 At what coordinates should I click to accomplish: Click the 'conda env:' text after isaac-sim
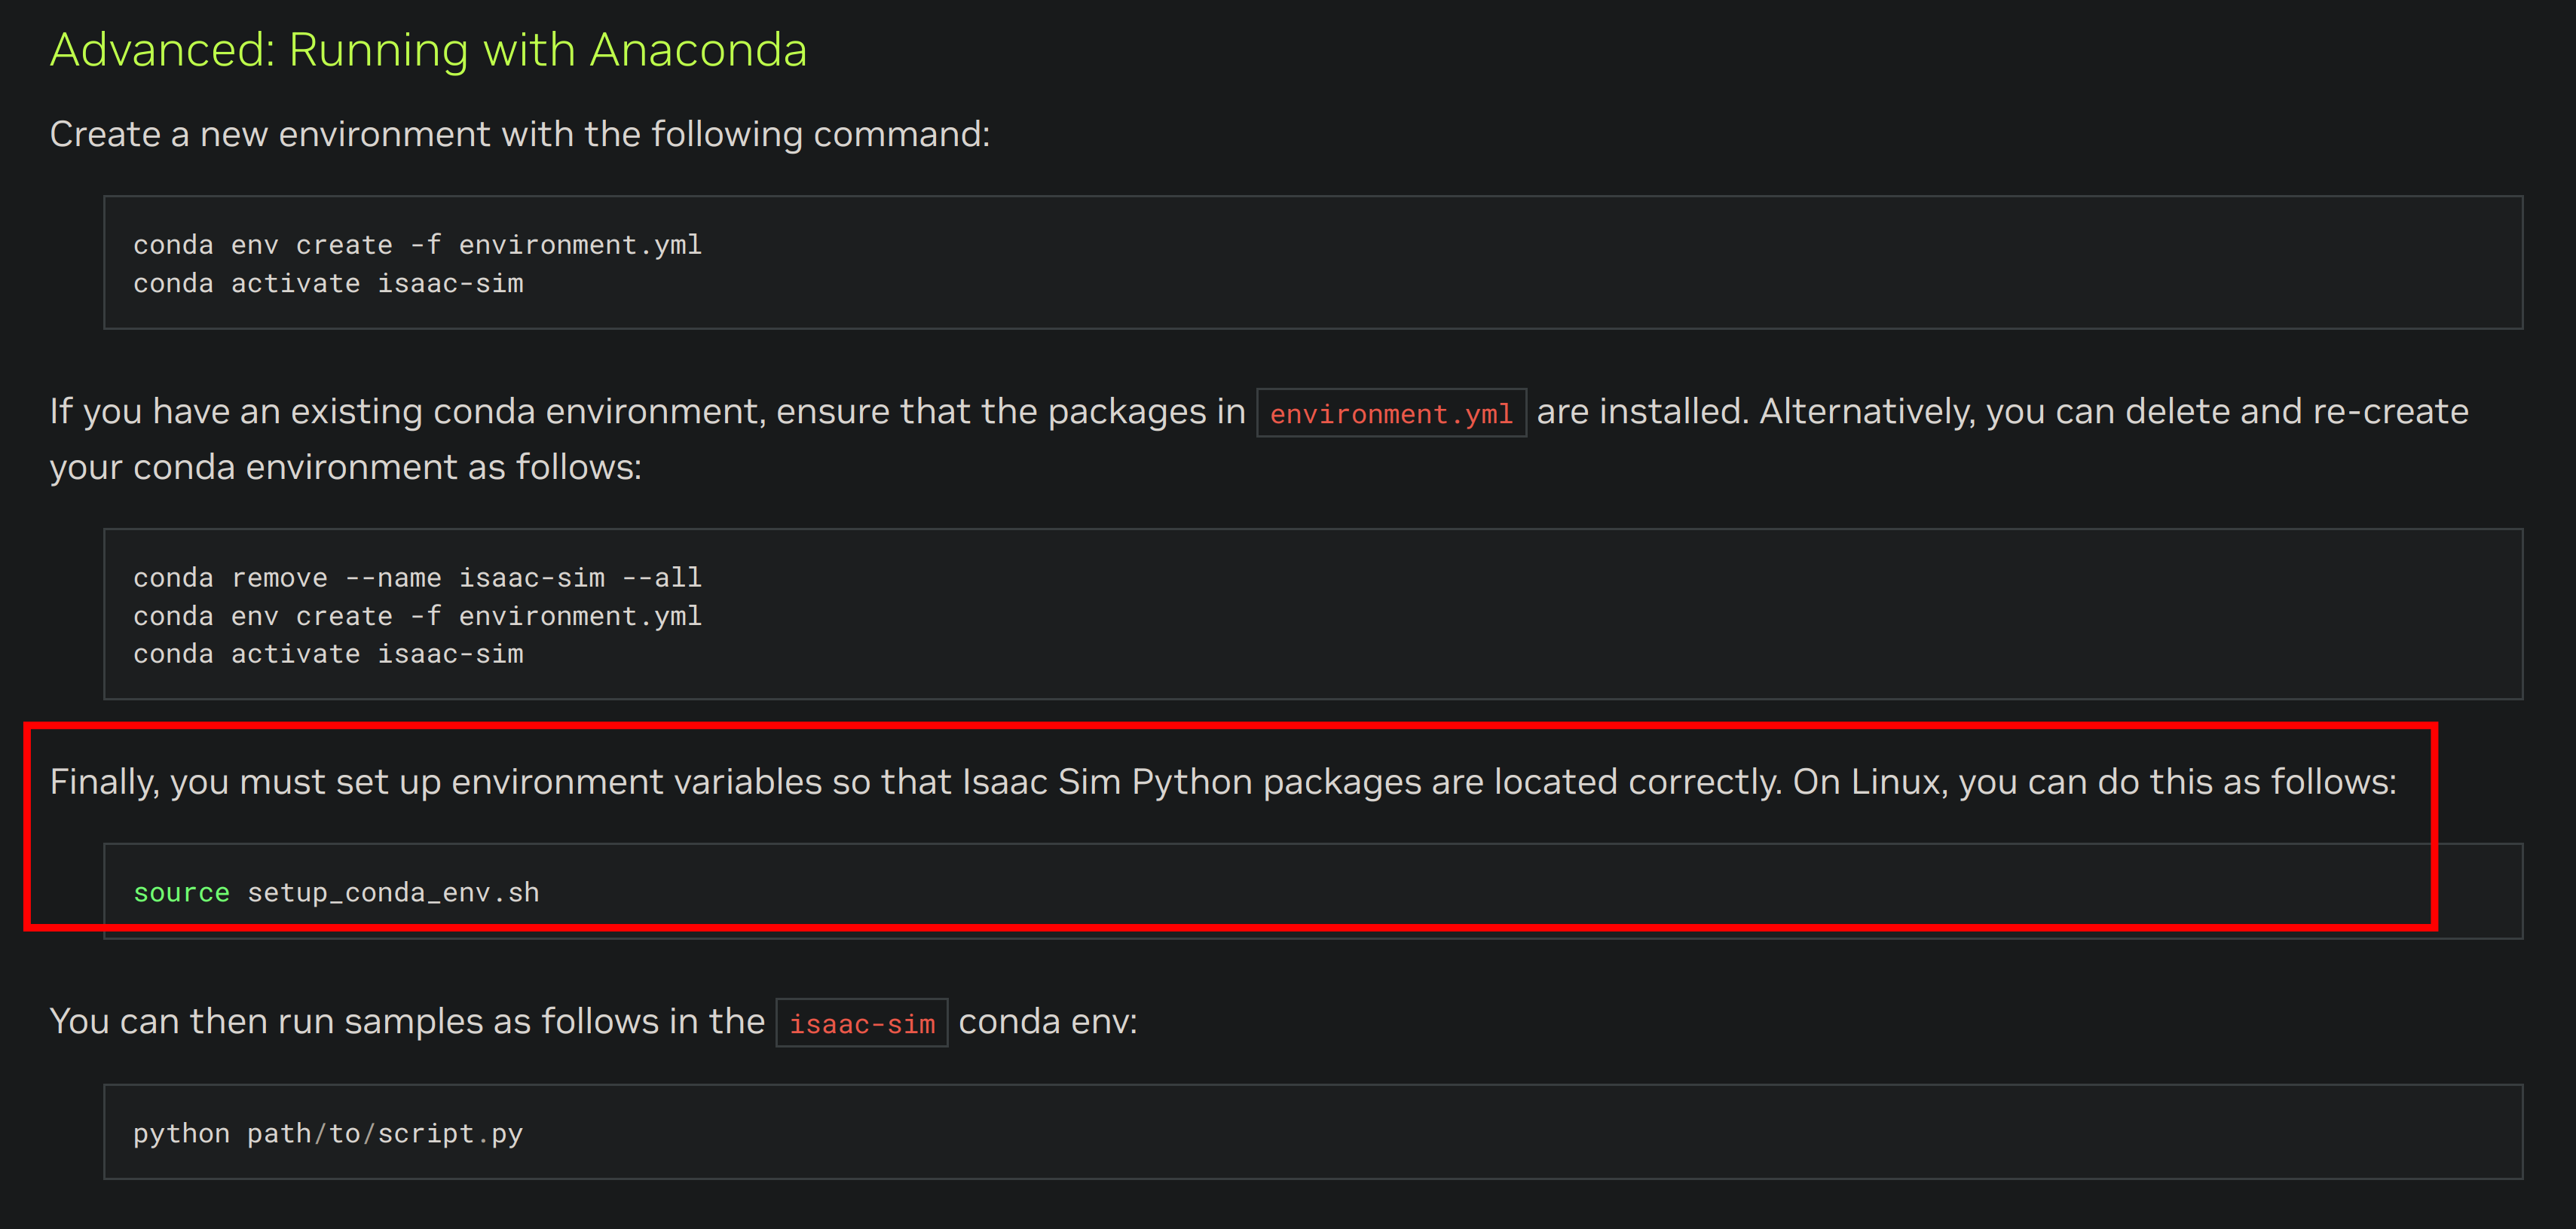[x=1047, y=1021]
